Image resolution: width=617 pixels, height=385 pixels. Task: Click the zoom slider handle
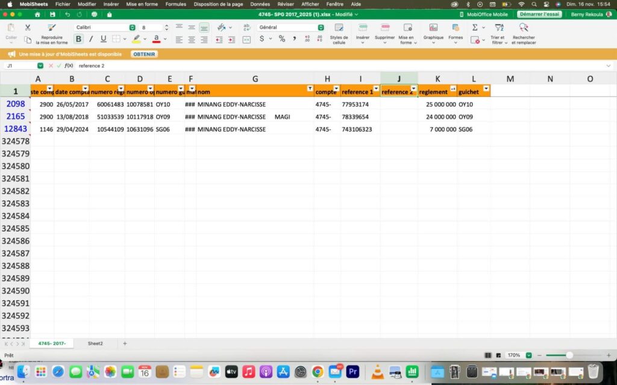tap(569, 356)
